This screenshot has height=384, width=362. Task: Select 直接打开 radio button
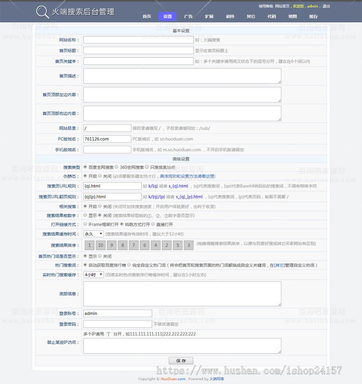[x=153, y=224]
